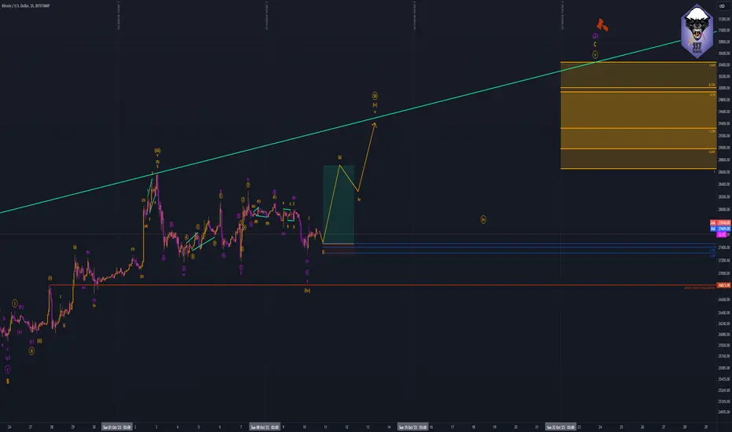
Task: Click the 30000.00 price axis level
Action: 724,88
